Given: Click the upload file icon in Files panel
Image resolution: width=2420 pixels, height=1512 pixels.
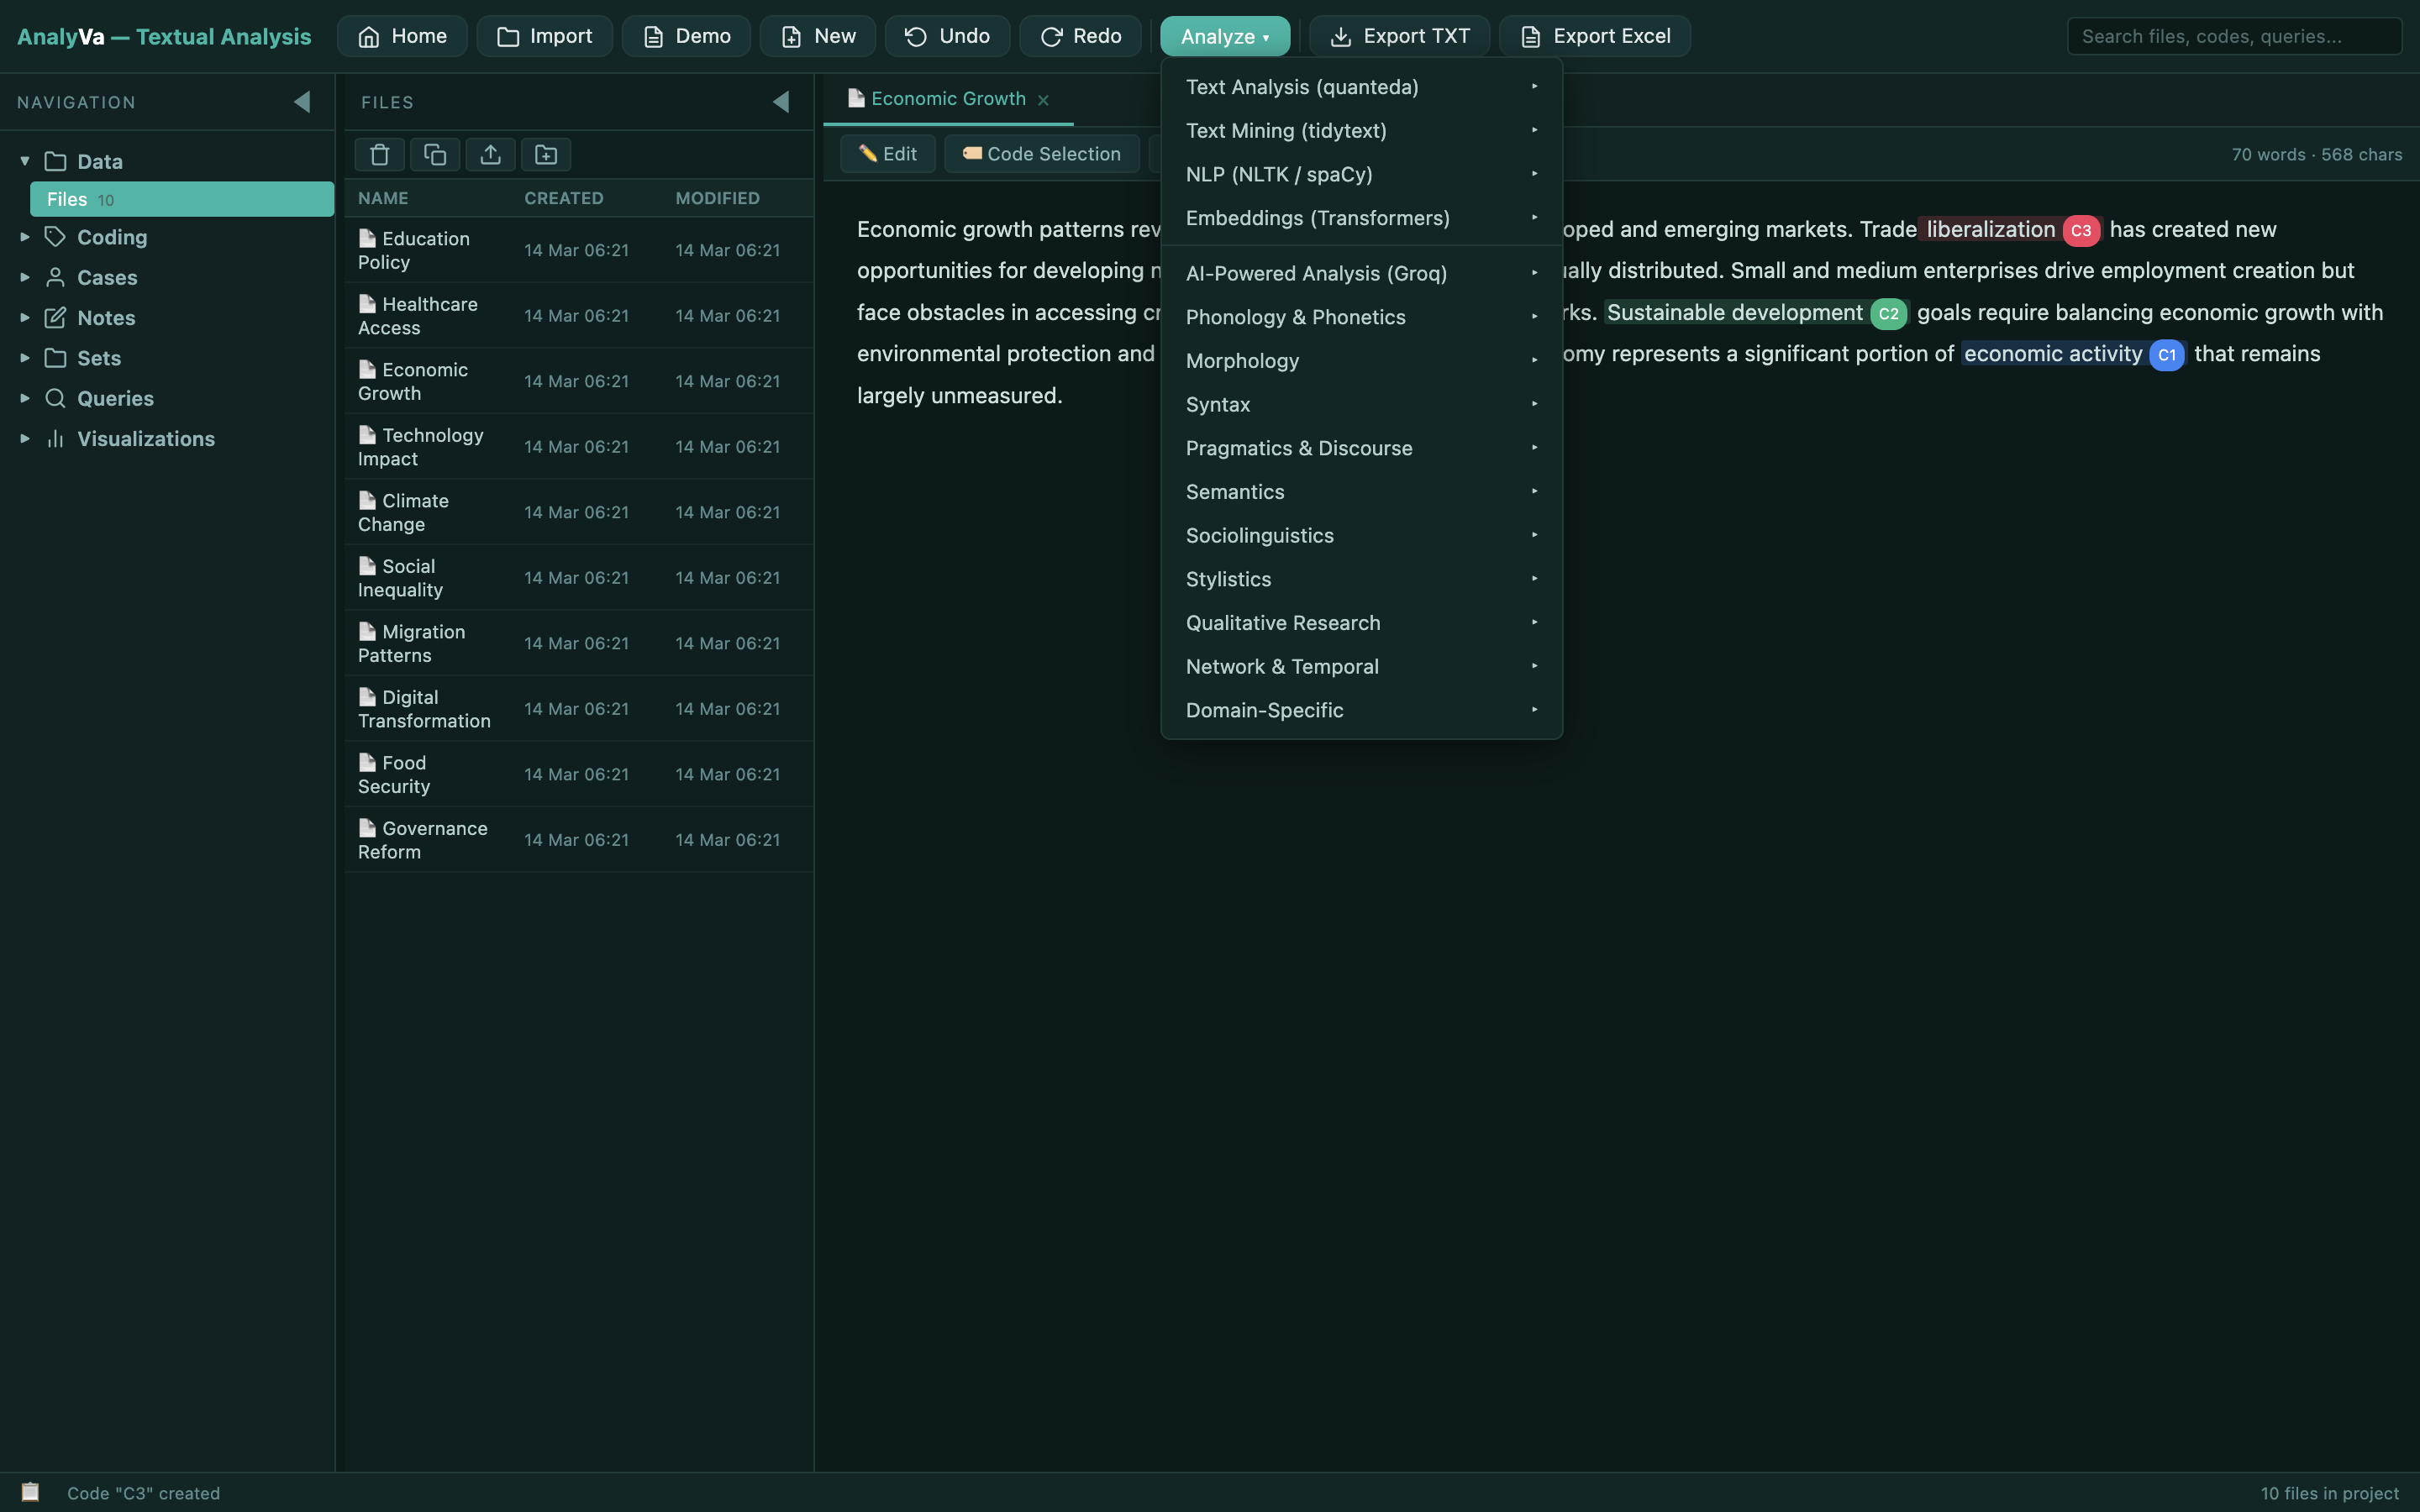Looking at the screenshot, I should [x=490, y=154].
